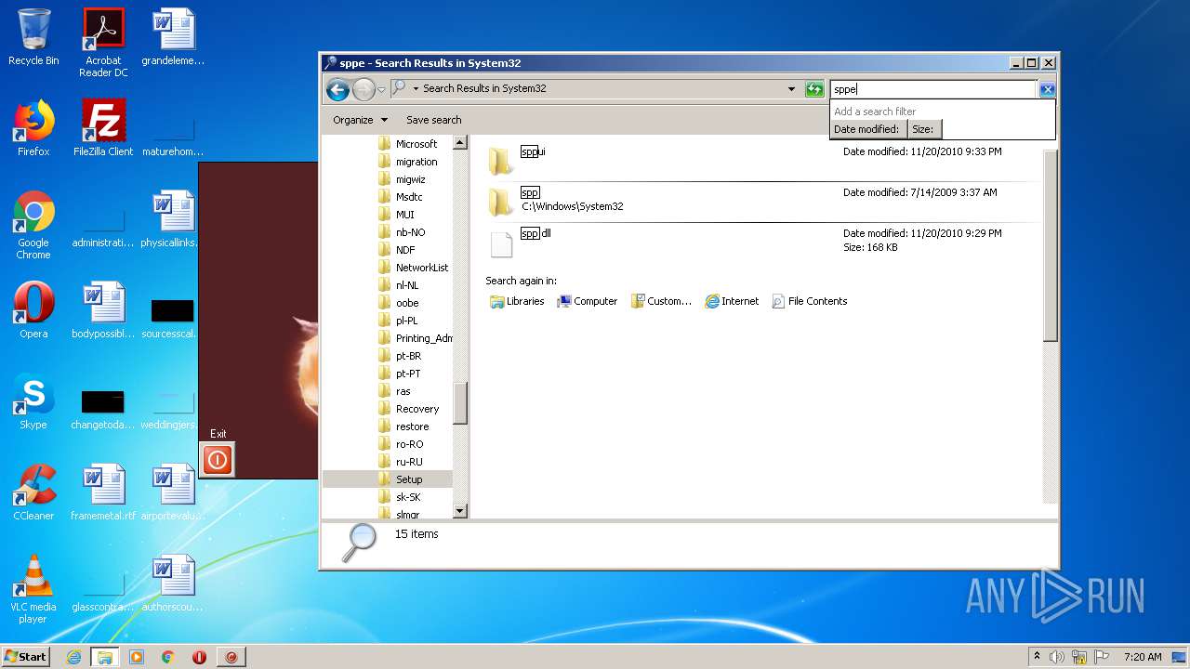Screen dimensions: 1190x669
Task: Click the Start button
Action: 26,656
